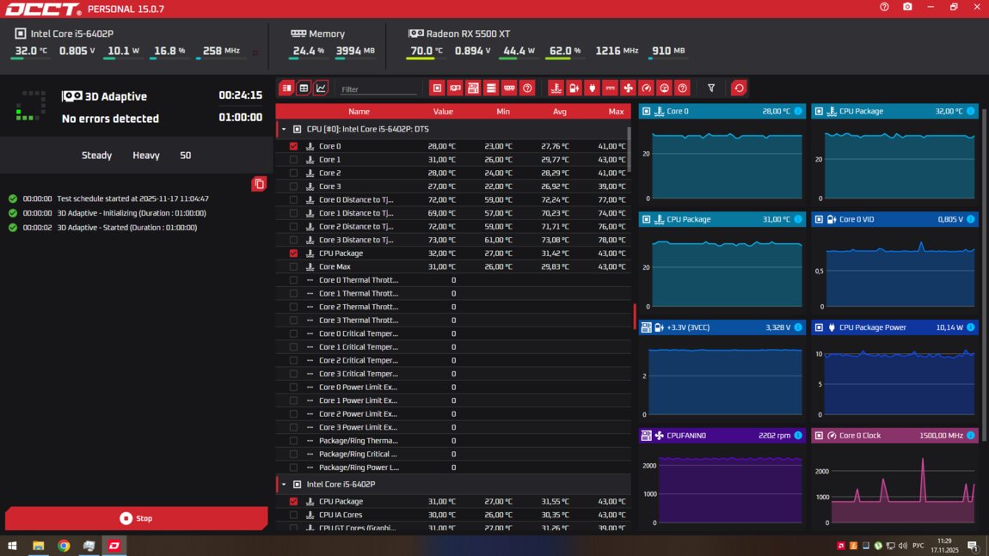Click the temperature sensor filter icon
Screen dimensions: 989x556
[556, 88]
